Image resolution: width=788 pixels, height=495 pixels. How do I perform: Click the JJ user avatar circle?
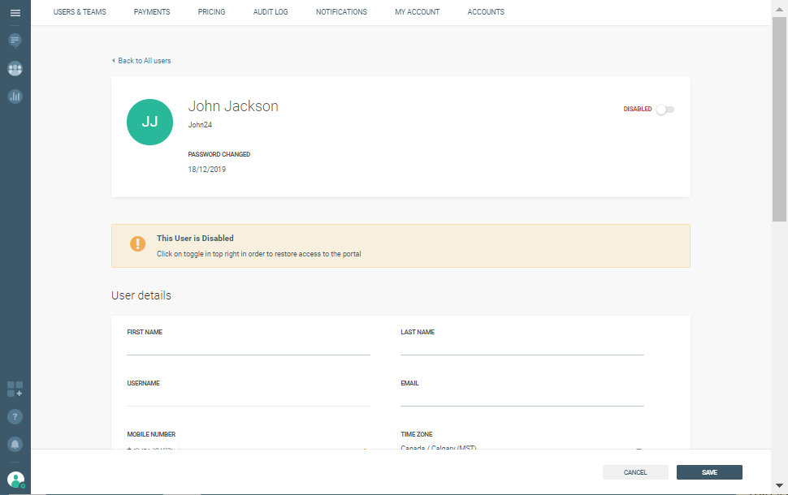coord(149,122)
